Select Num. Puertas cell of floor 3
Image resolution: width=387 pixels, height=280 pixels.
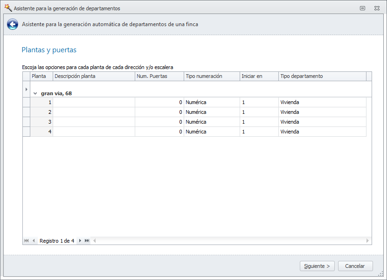[x=159, y=122]
